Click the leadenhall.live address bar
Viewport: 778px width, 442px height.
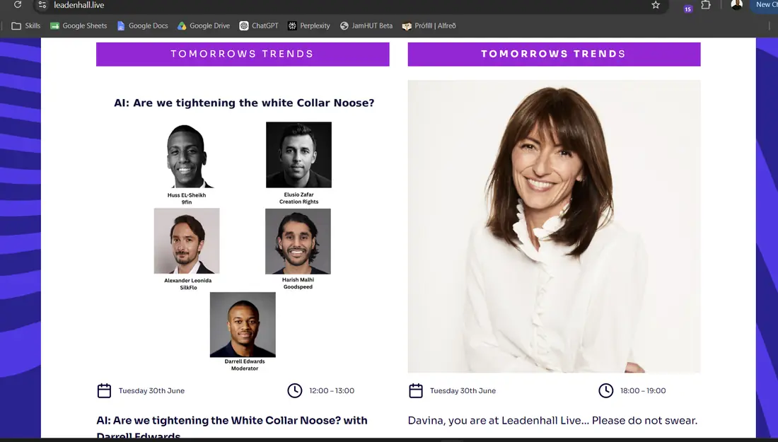(347, 5)
